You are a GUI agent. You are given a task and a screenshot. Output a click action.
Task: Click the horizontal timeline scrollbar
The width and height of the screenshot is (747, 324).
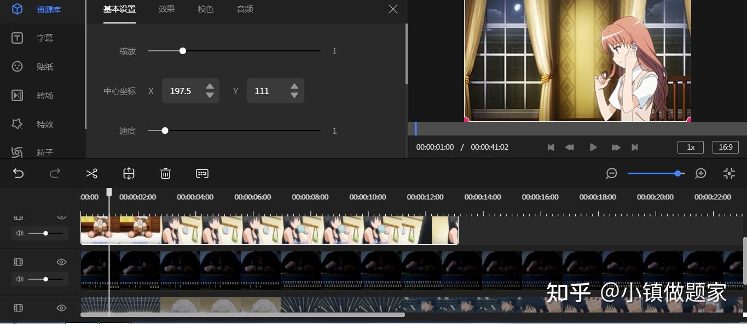click(242, 315)
